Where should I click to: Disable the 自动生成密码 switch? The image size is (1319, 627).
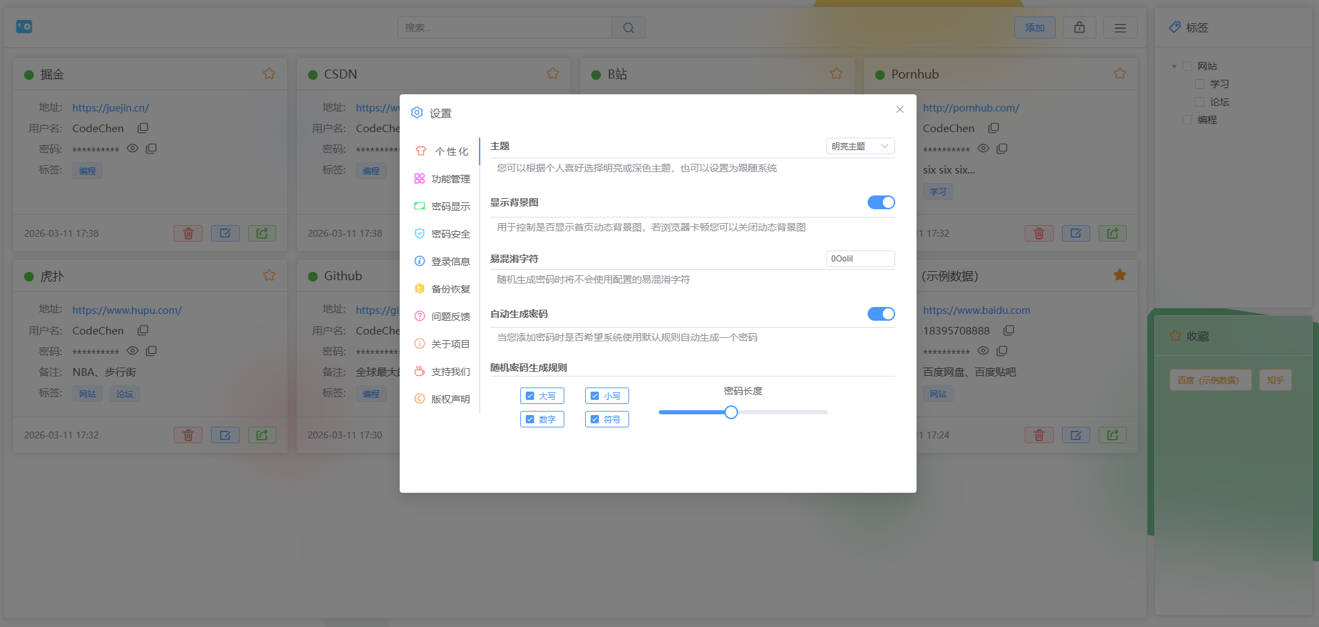click(x=881, y=314)
